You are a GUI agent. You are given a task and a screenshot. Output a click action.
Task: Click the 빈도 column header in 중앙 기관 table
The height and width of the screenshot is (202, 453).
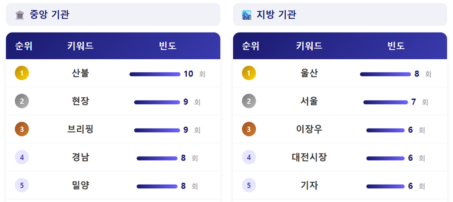(167, 46)
